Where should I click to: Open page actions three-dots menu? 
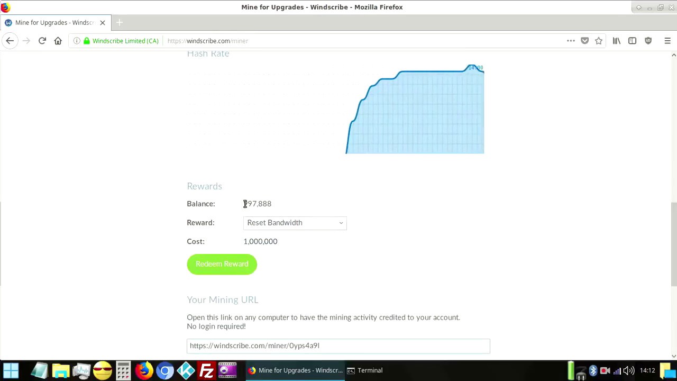571,41
